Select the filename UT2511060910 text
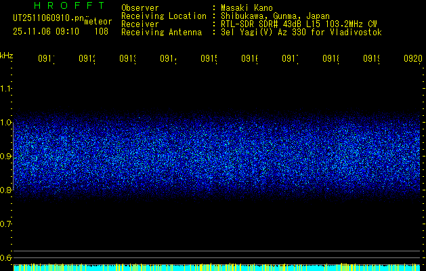The width and height of the screenshot is (426, 271). [x=48, y=18]
